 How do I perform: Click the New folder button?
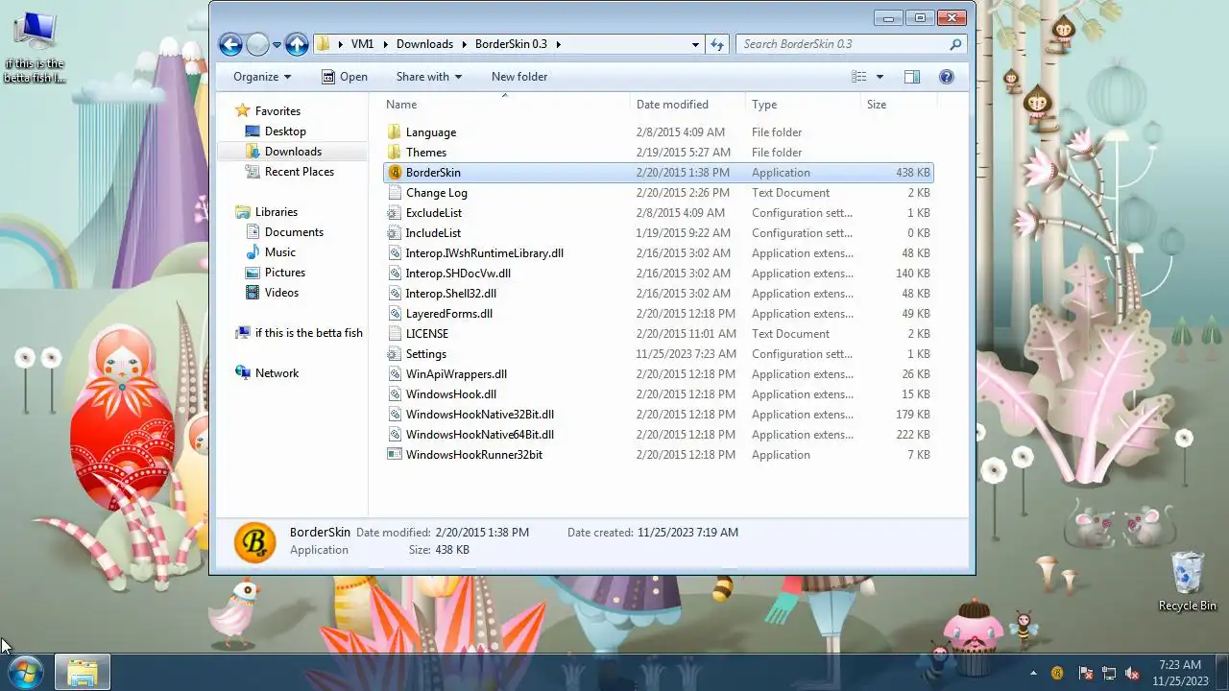[x=519, y=77]
